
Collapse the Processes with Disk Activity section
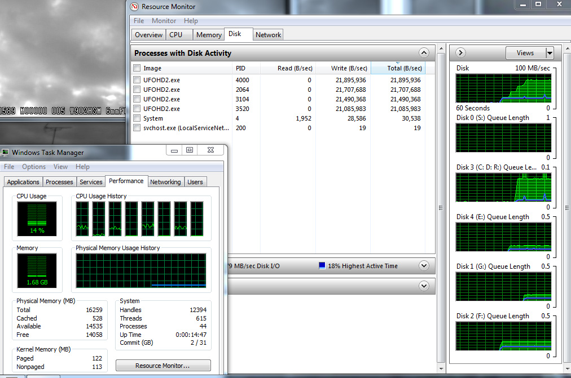pos(424,53)
